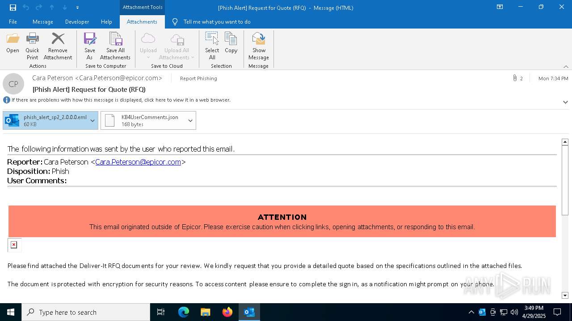Screen dimensions: 572x321
Task: Click the Outlook taskbar icon
Action: [249, 312]
